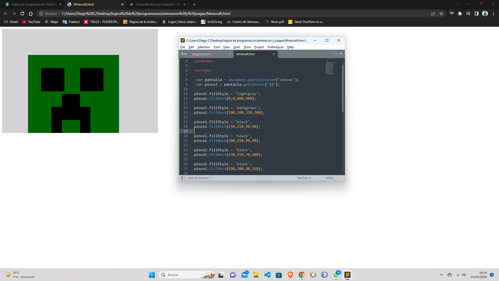499x281 pixels.
Task: Click the taskbar Buscar search box
Action: tap(187, 275)
